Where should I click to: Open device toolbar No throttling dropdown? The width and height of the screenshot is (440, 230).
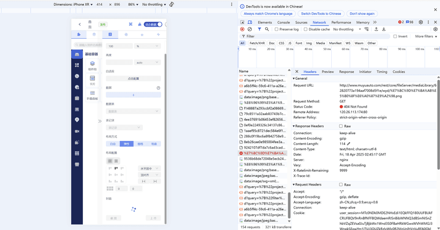154,4
